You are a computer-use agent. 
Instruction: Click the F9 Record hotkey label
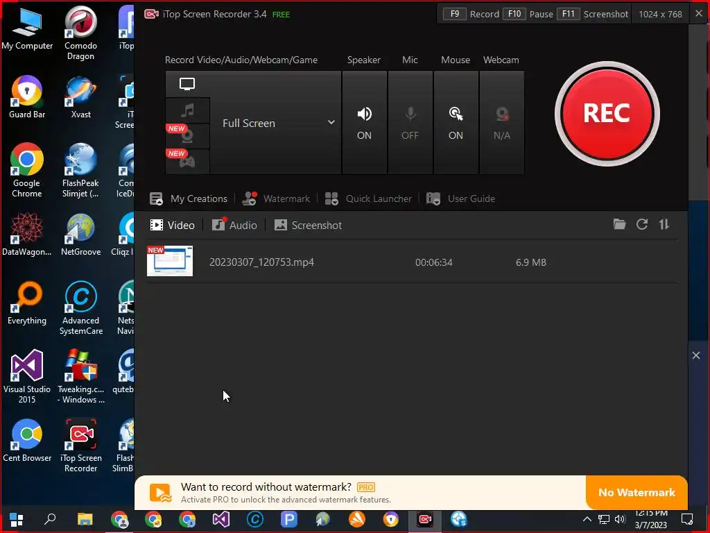[471, 14]
